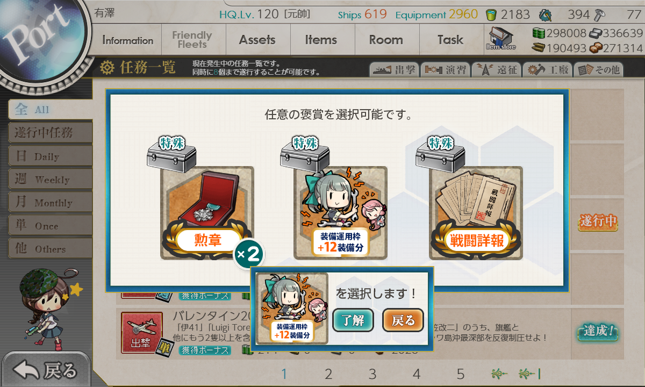Screen dimensions: 645x387
Task: Open the Assets menu
Action: point(257,40)
